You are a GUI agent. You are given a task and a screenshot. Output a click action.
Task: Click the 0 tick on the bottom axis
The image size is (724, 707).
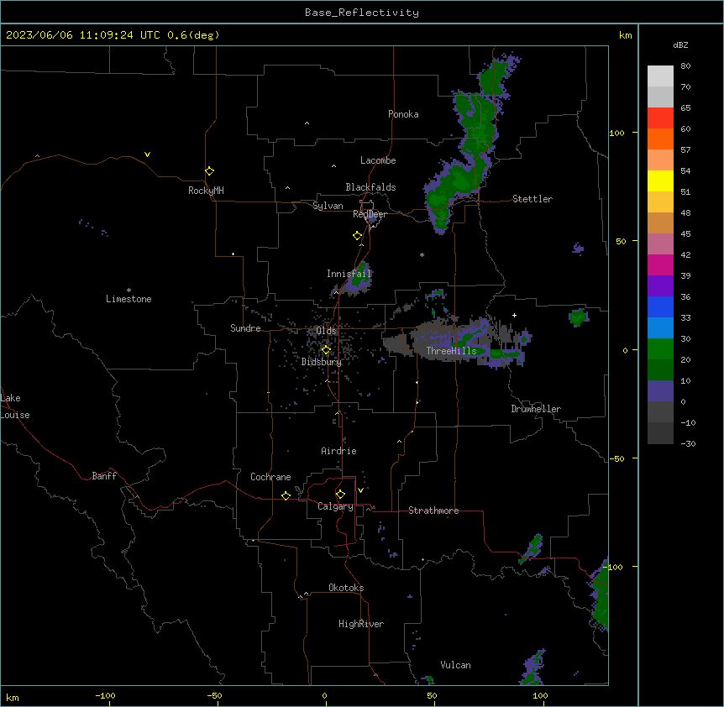coord(324,696)
